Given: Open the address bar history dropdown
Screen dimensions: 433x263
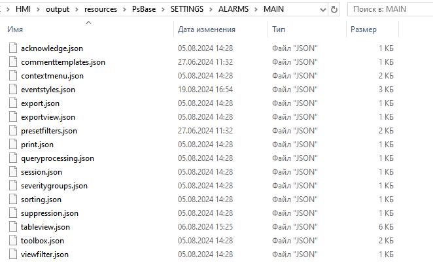Looking at the screenshot, I should point(321,10).
